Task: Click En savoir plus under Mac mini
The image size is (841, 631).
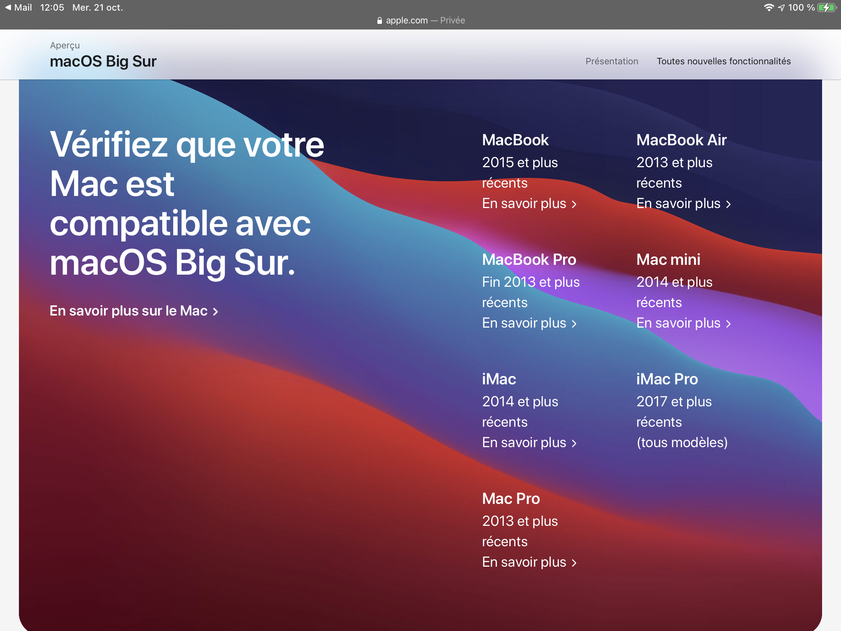Action: click(x=678, y=323)
